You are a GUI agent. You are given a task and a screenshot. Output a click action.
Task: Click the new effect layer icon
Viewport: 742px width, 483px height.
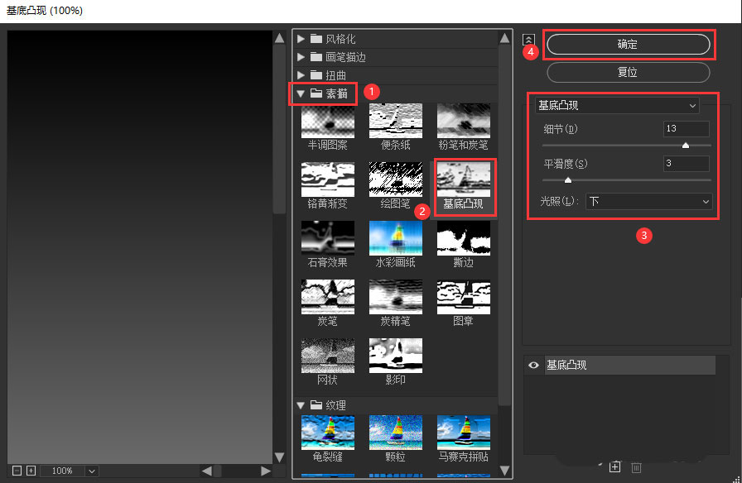click(614, 467)
